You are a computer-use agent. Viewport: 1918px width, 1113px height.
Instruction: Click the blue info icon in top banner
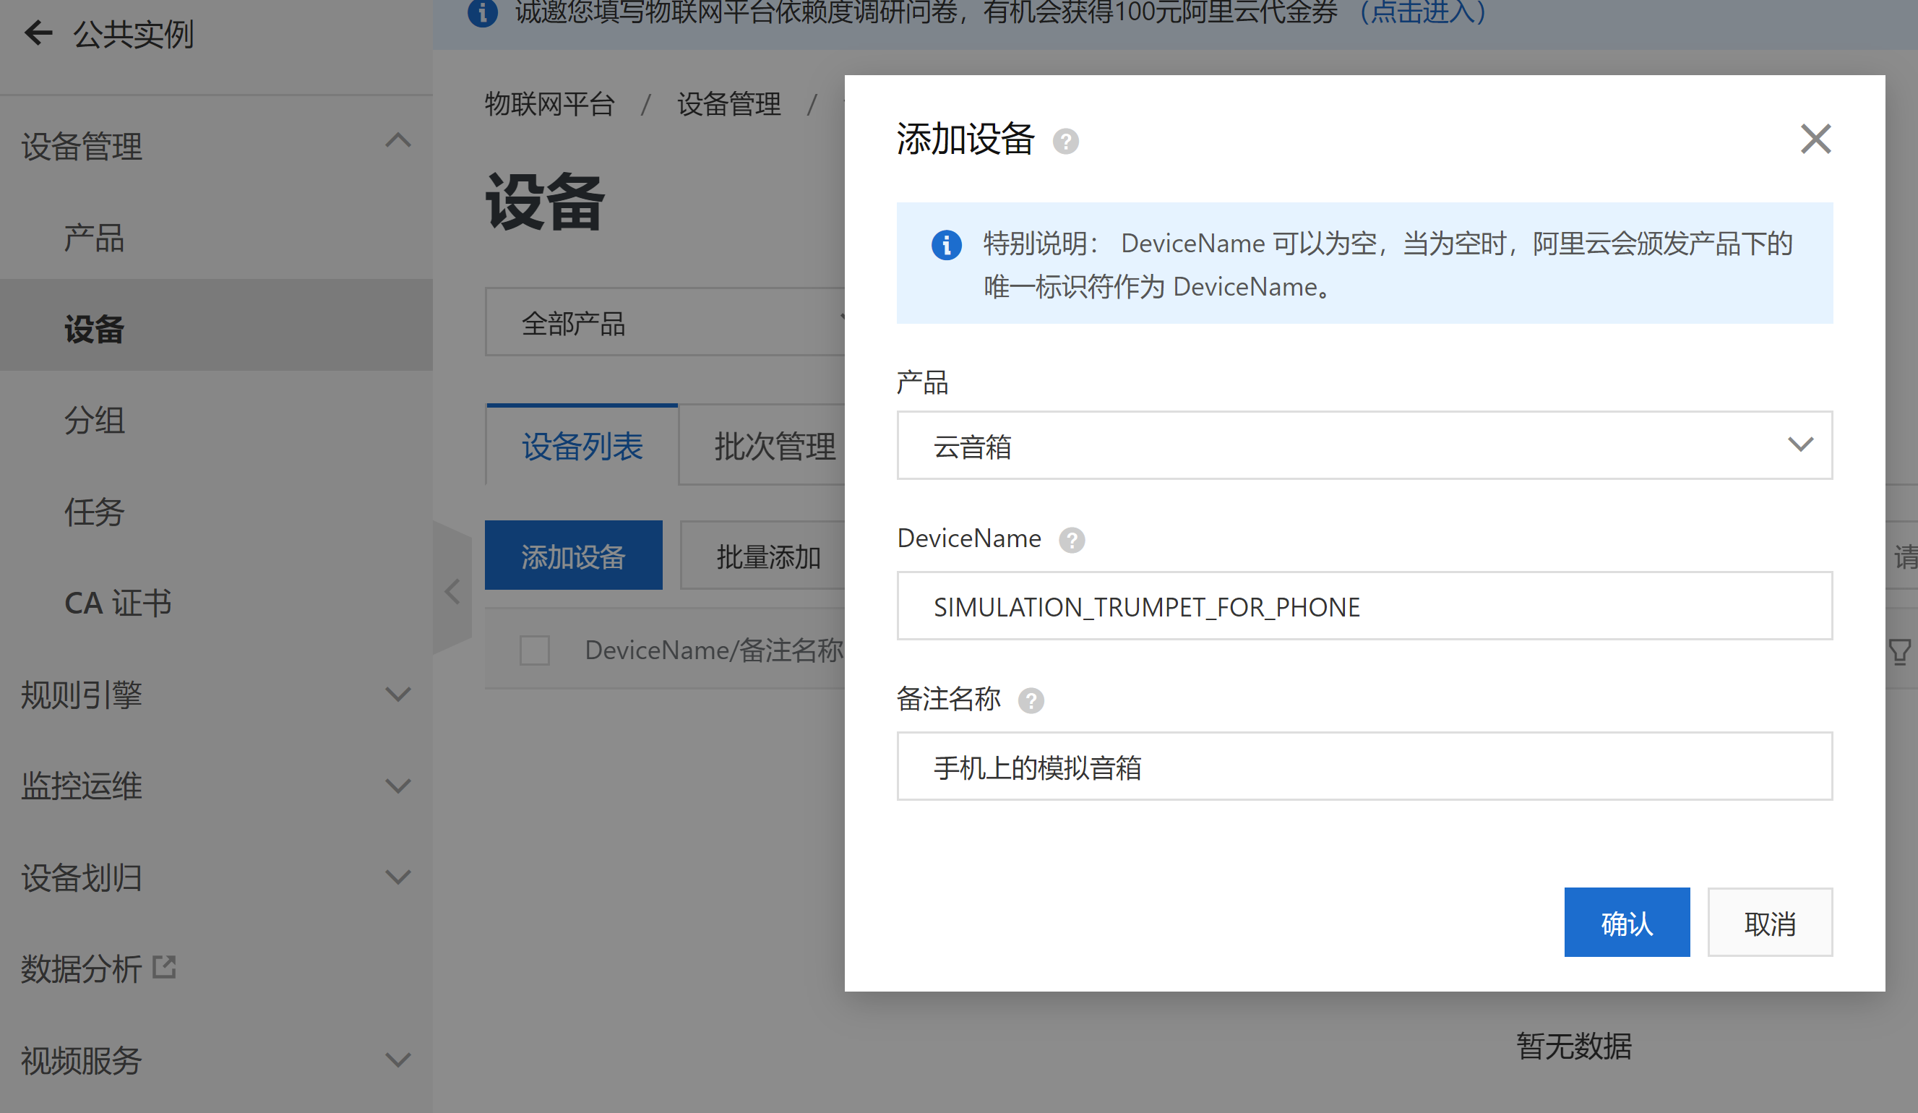[x=483, y=12]
